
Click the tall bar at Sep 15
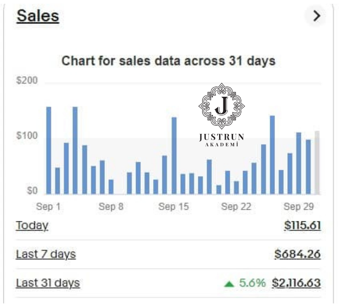(x=174, y=155)
